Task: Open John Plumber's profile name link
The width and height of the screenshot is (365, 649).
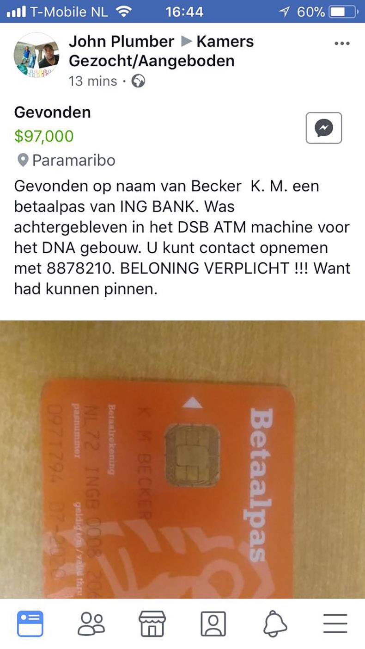Action: click(x=122, y=41)
